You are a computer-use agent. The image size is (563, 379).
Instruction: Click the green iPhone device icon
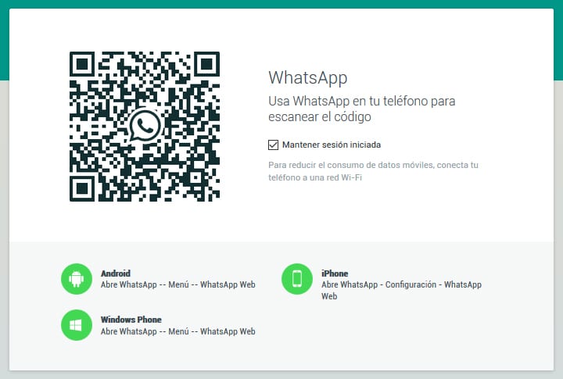[x=297, y=279]
